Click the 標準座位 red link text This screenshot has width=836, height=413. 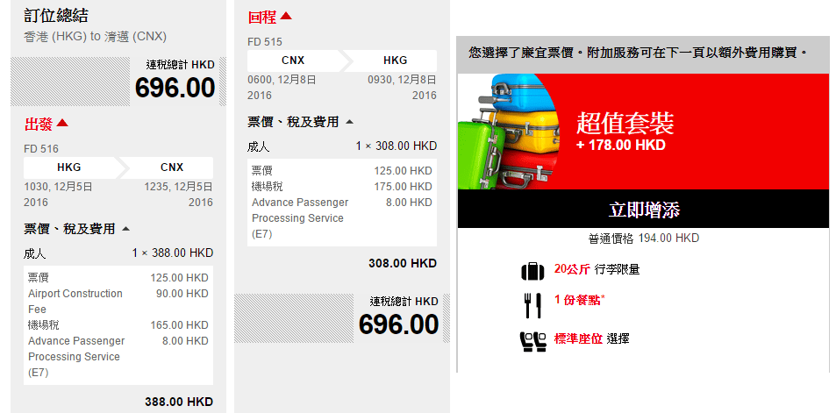(578, 338)
